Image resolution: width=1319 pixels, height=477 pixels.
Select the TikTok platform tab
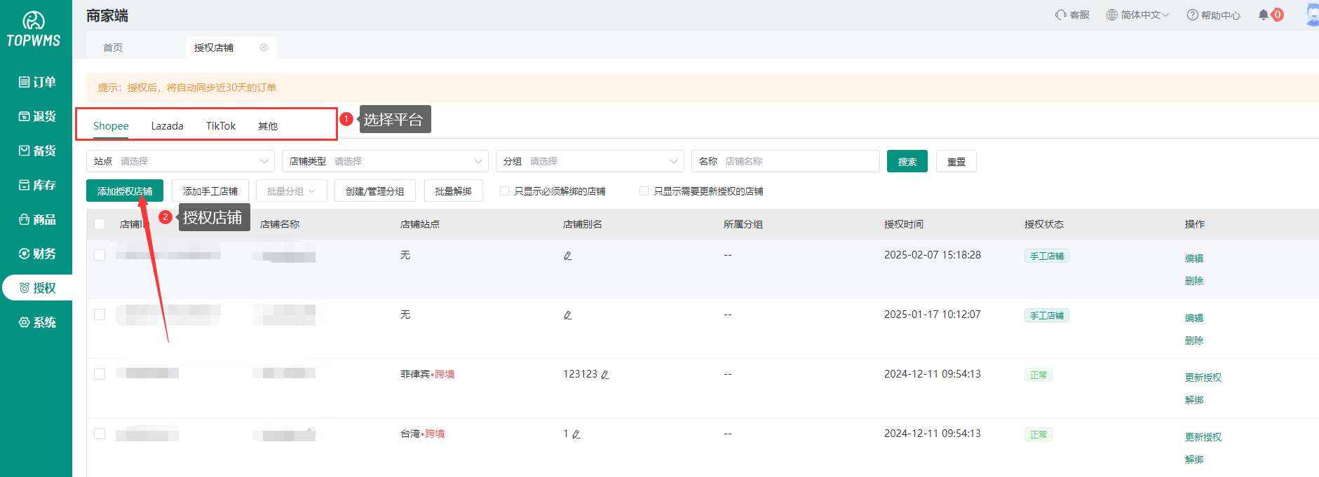220,126
